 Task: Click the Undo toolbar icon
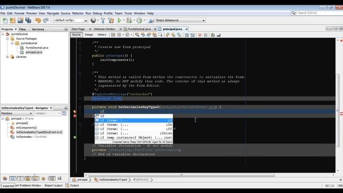click(38, 20)
